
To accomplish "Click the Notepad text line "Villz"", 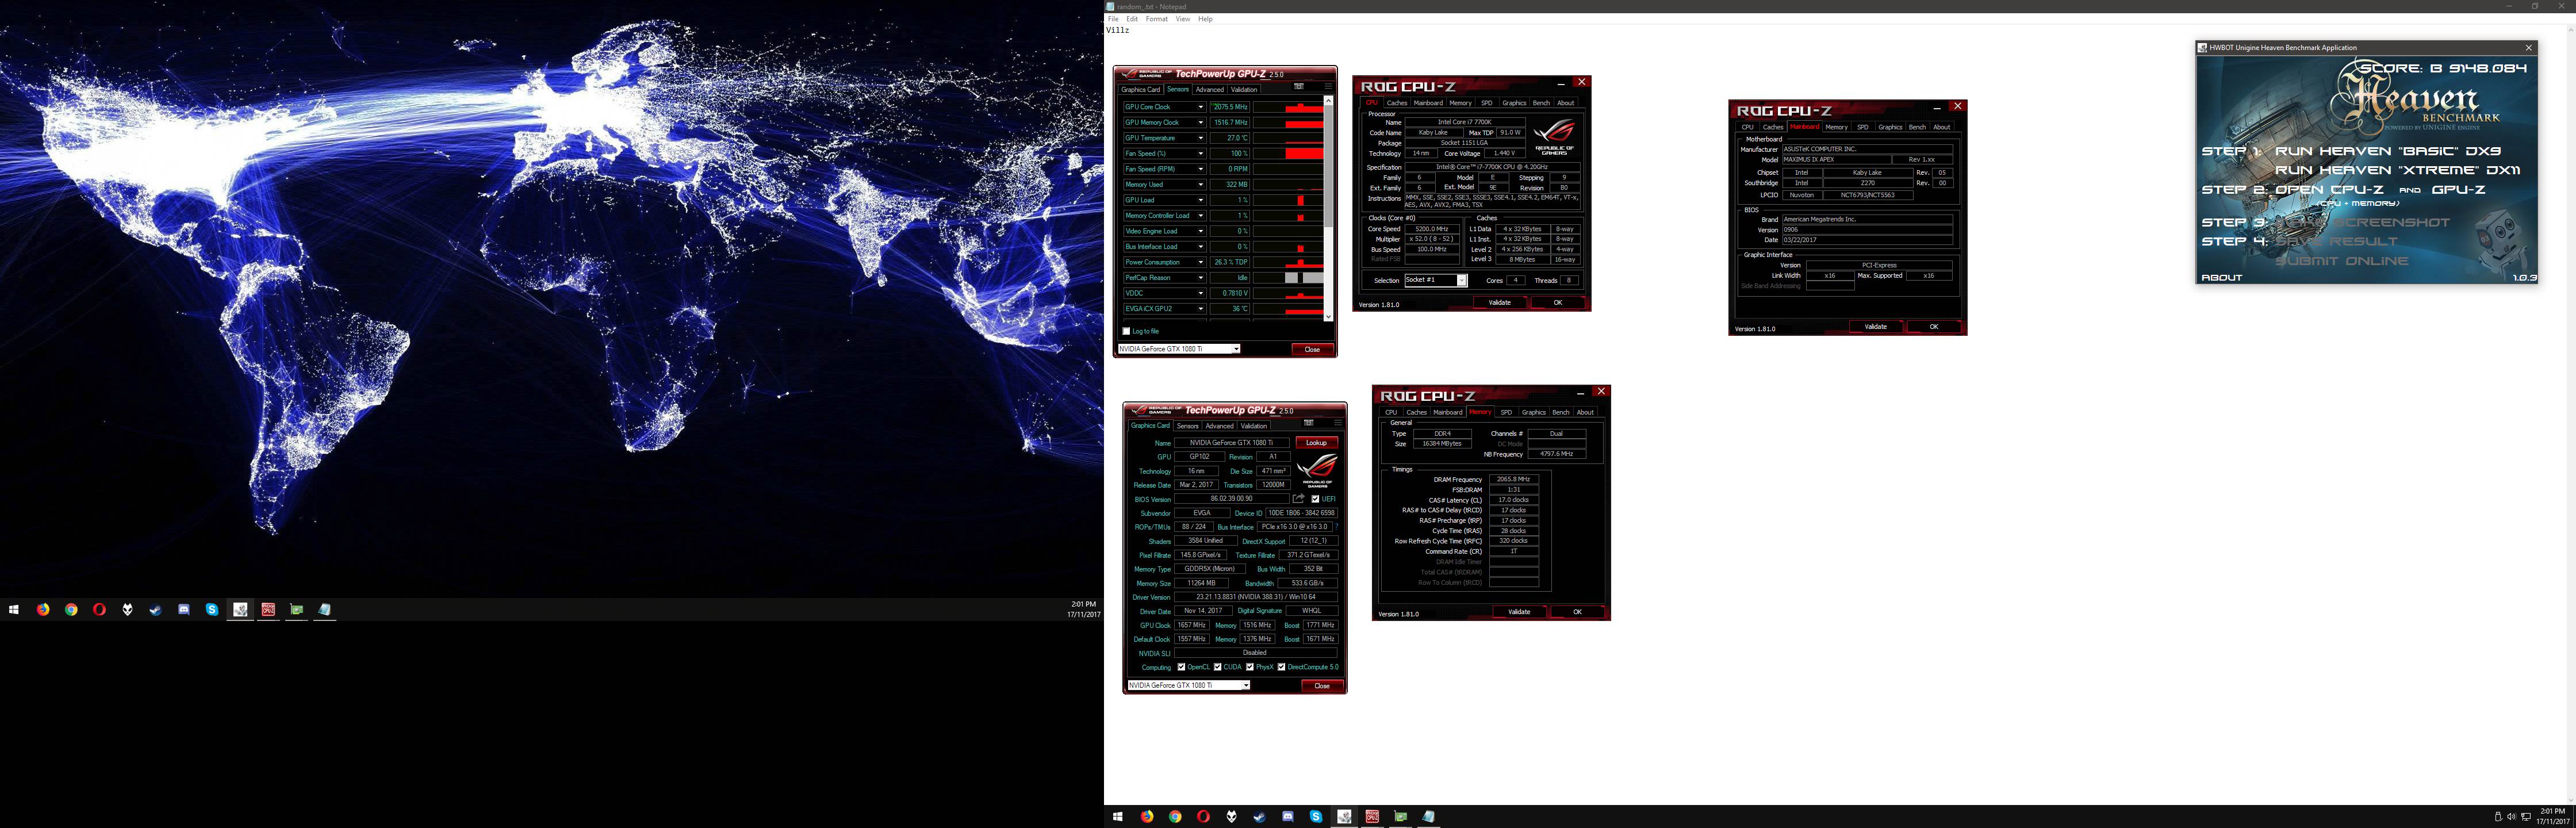I will (1117, 30).
